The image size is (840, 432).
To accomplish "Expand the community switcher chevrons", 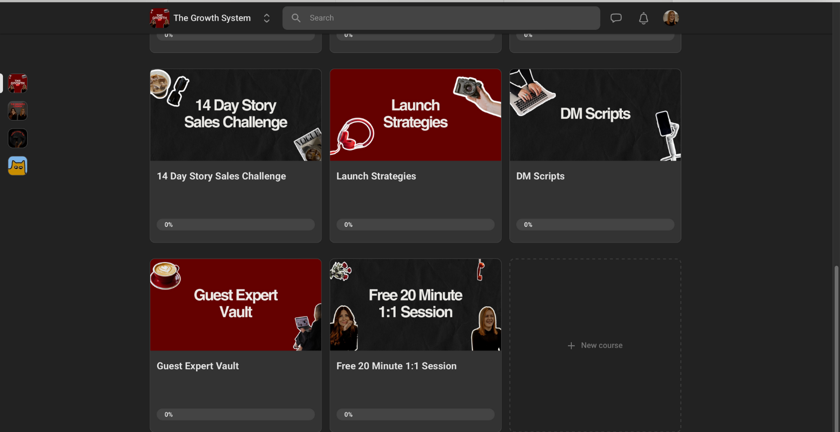I will [x=266, y=18].
